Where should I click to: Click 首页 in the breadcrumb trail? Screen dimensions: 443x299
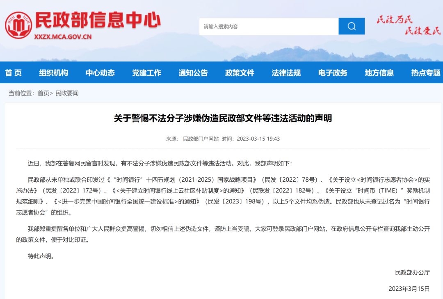43,93
